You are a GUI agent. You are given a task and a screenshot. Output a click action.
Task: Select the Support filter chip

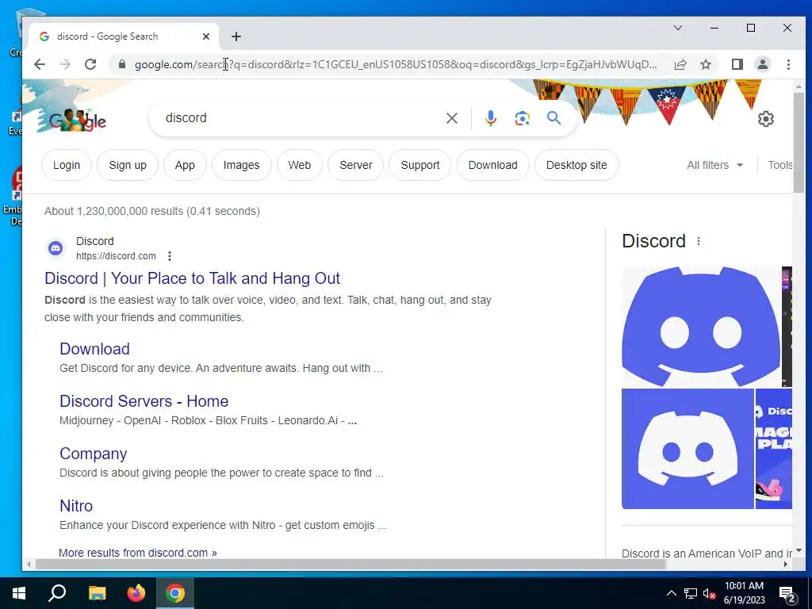[420, 165]
